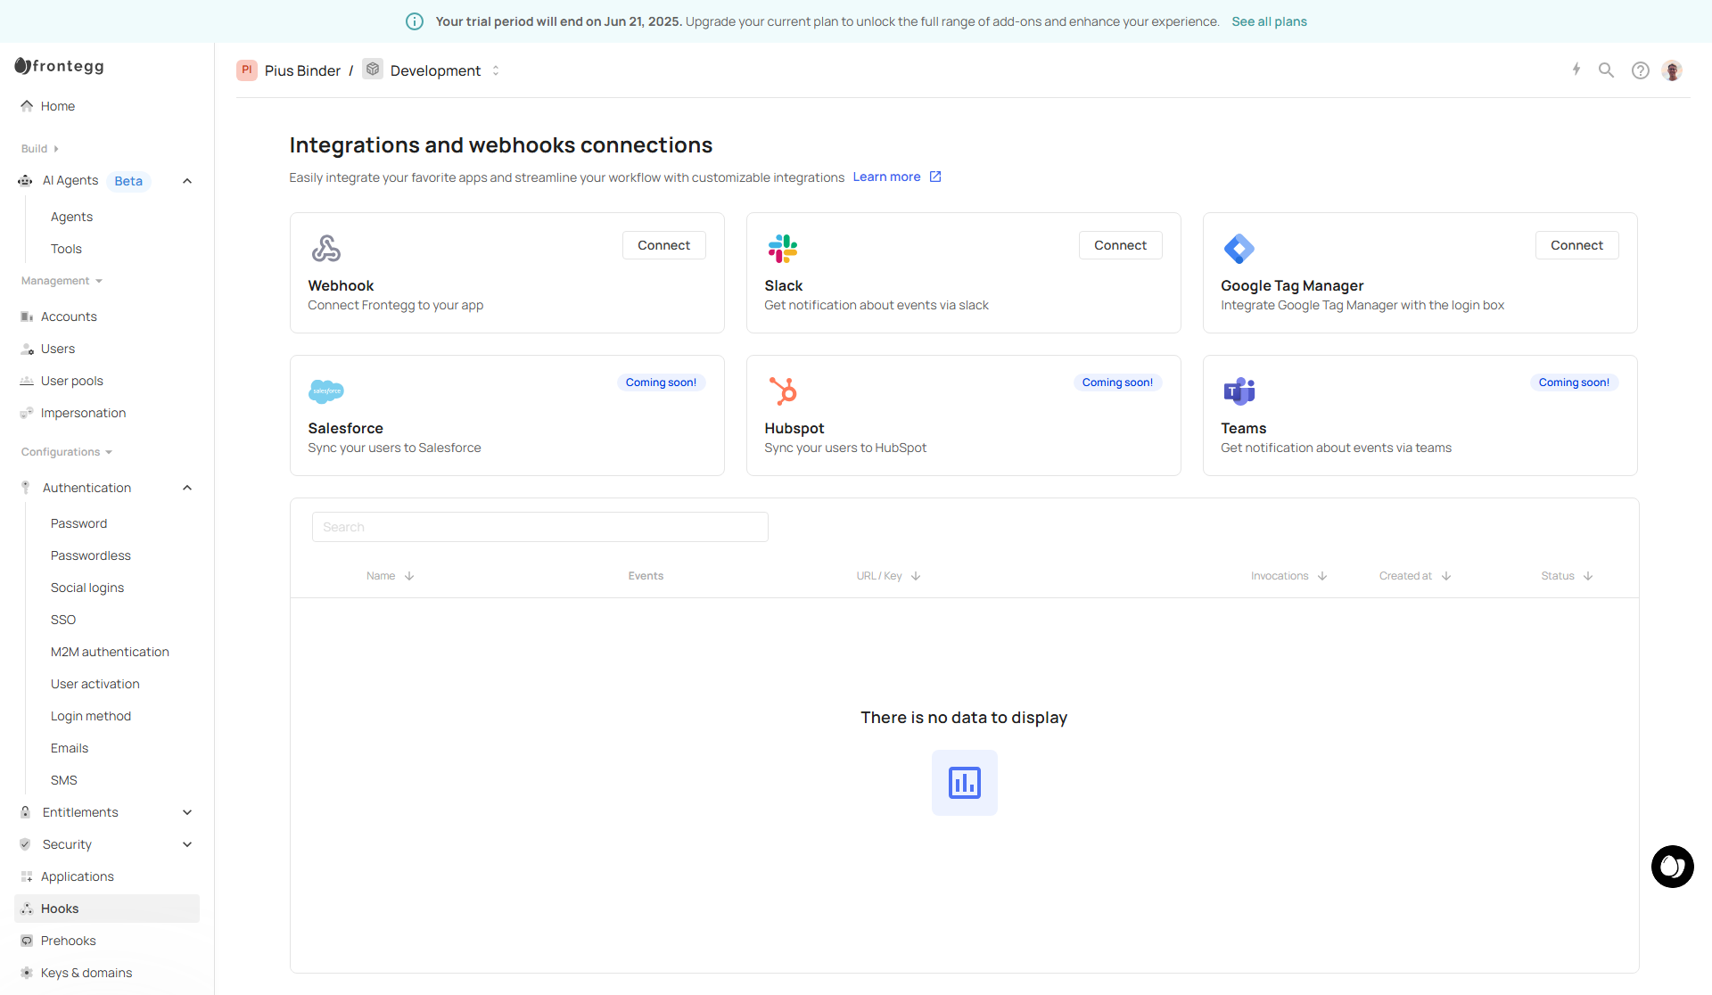The image size is (1712, 995).
Task: Toggle the Management section arrow
Action: click(x=99, y=281)
